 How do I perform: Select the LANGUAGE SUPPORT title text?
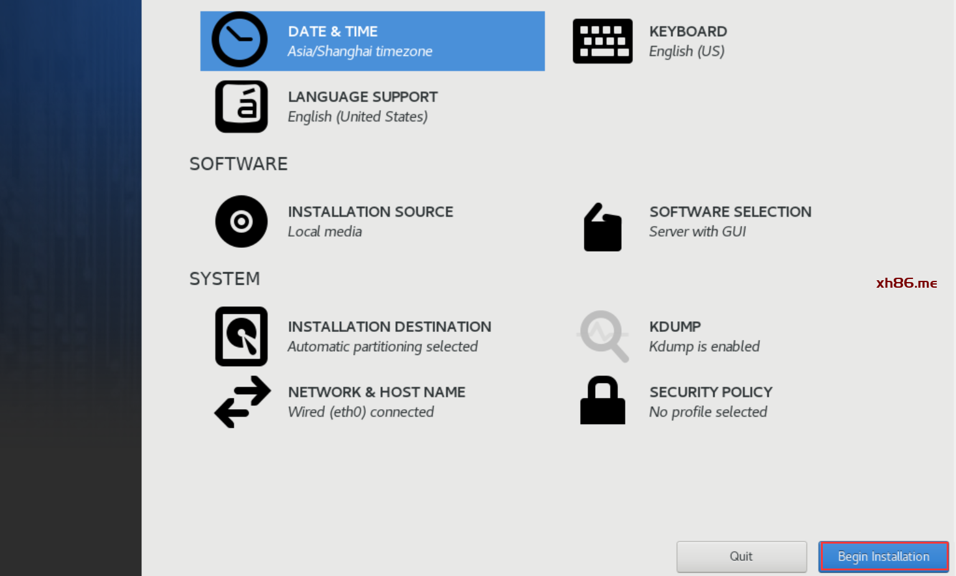pos(362,97)
